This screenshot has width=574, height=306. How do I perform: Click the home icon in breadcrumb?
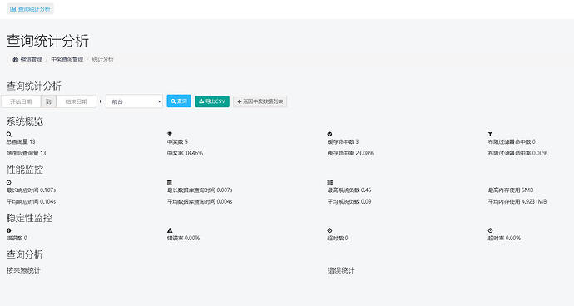[15, 59]
